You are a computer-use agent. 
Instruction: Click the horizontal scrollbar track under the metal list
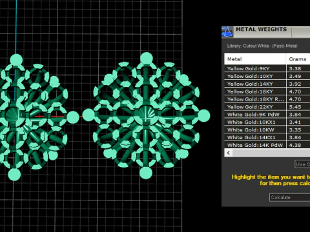tap(271, 153)
